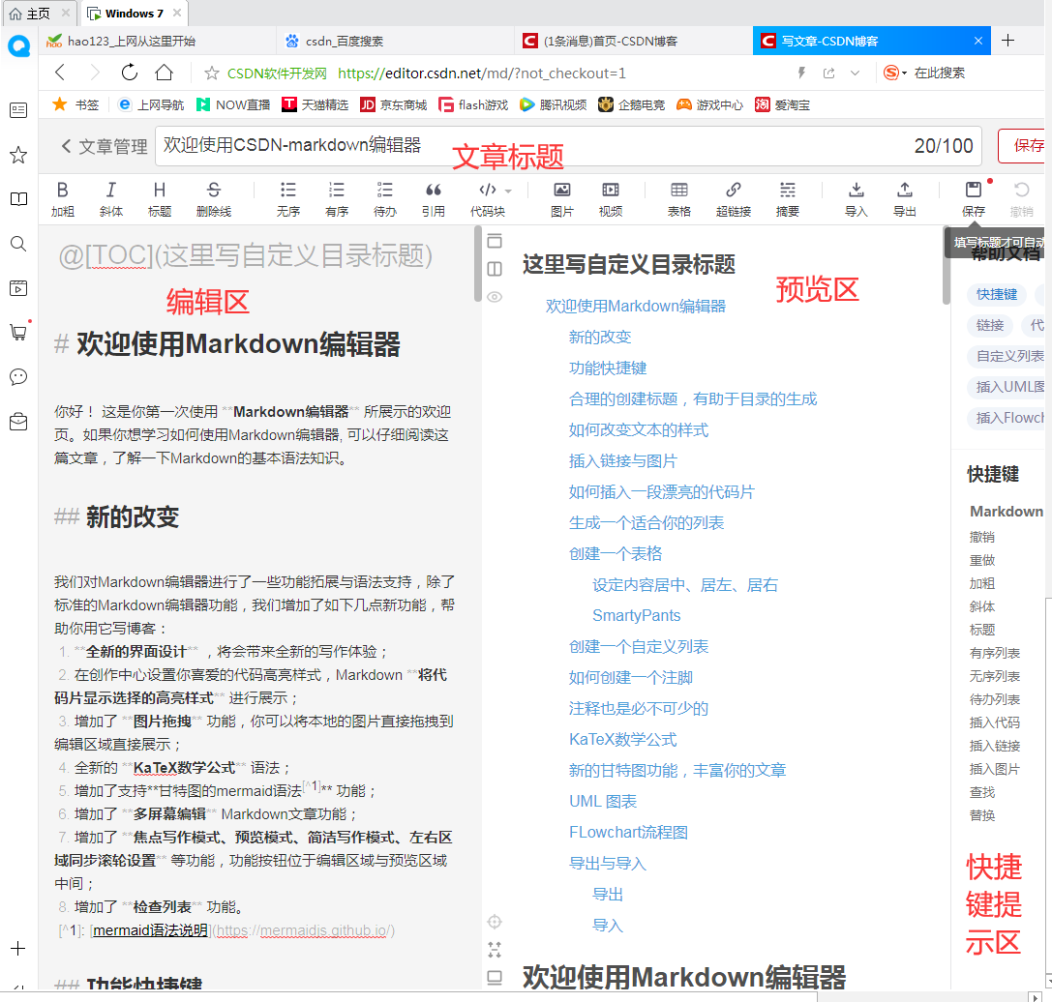Click the bottom screen-style icon in the divider
The height and width of the screenshot is (1002, 1052).
495,978
